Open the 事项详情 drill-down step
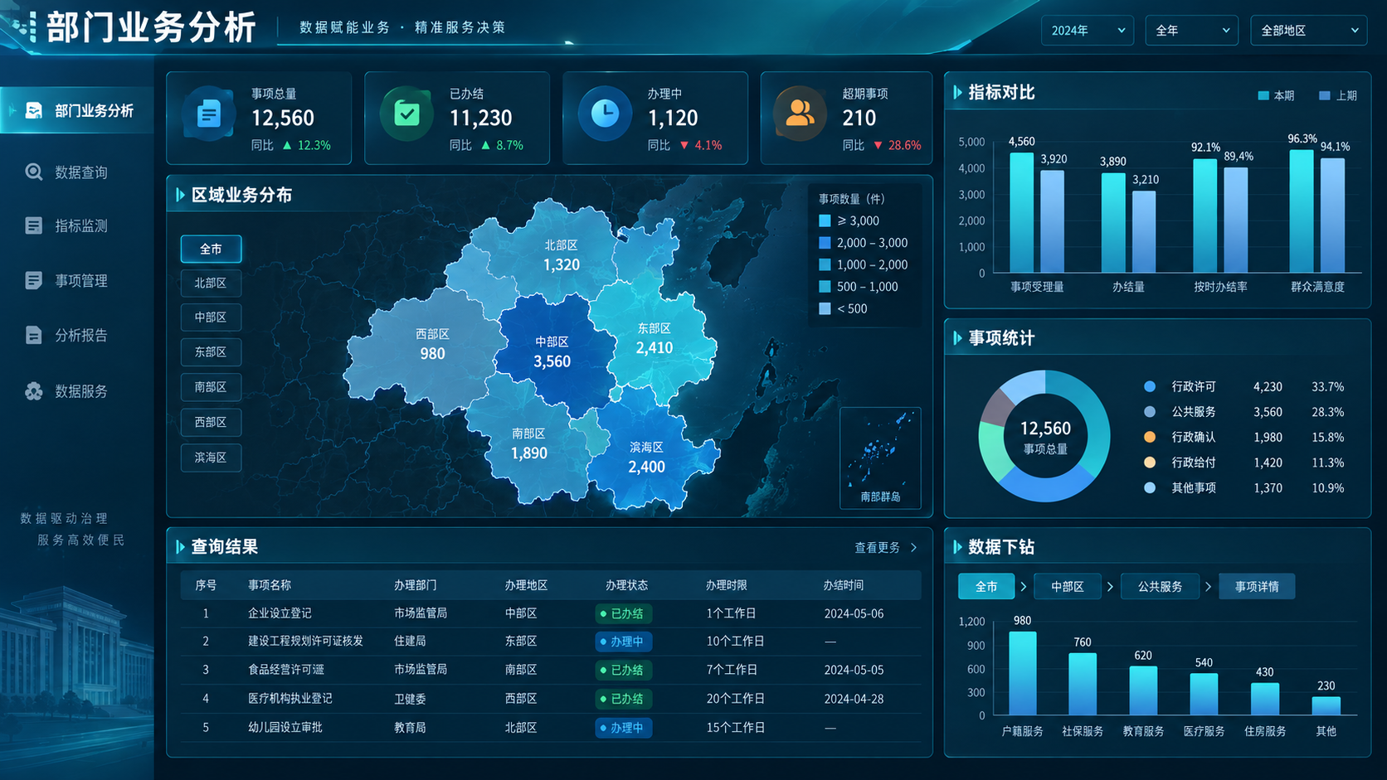 coord(1257,587)
